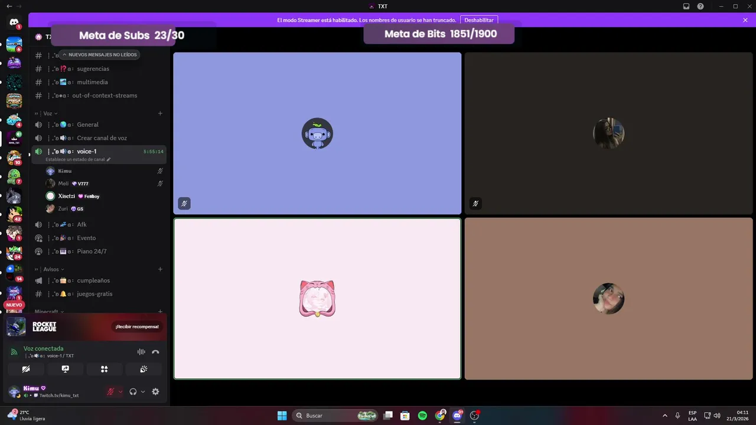Show hidden system tray icons chevron
The image size is (756, 425).
665,416
